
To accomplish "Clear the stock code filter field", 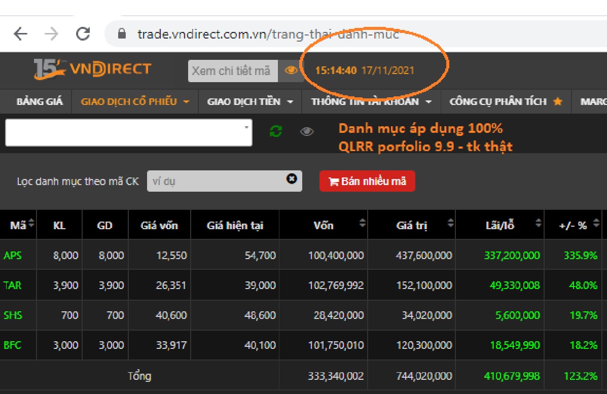I will pos(292,178).
